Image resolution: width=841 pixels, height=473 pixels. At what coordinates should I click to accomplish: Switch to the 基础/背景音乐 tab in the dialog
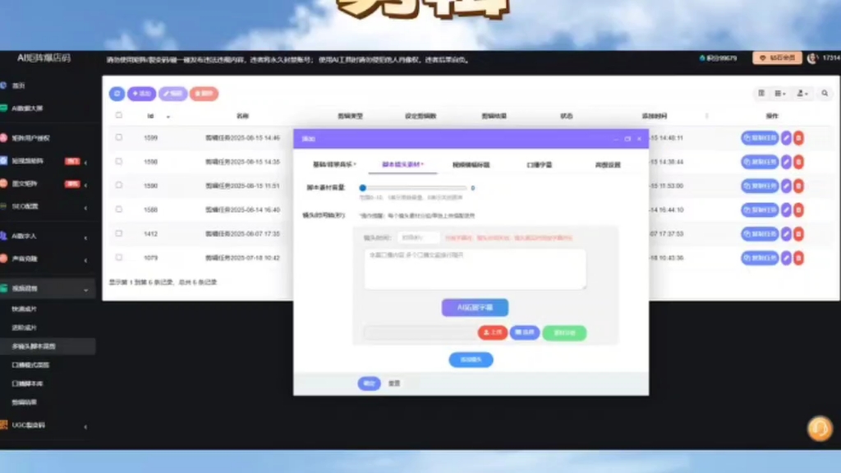[334, 164]
